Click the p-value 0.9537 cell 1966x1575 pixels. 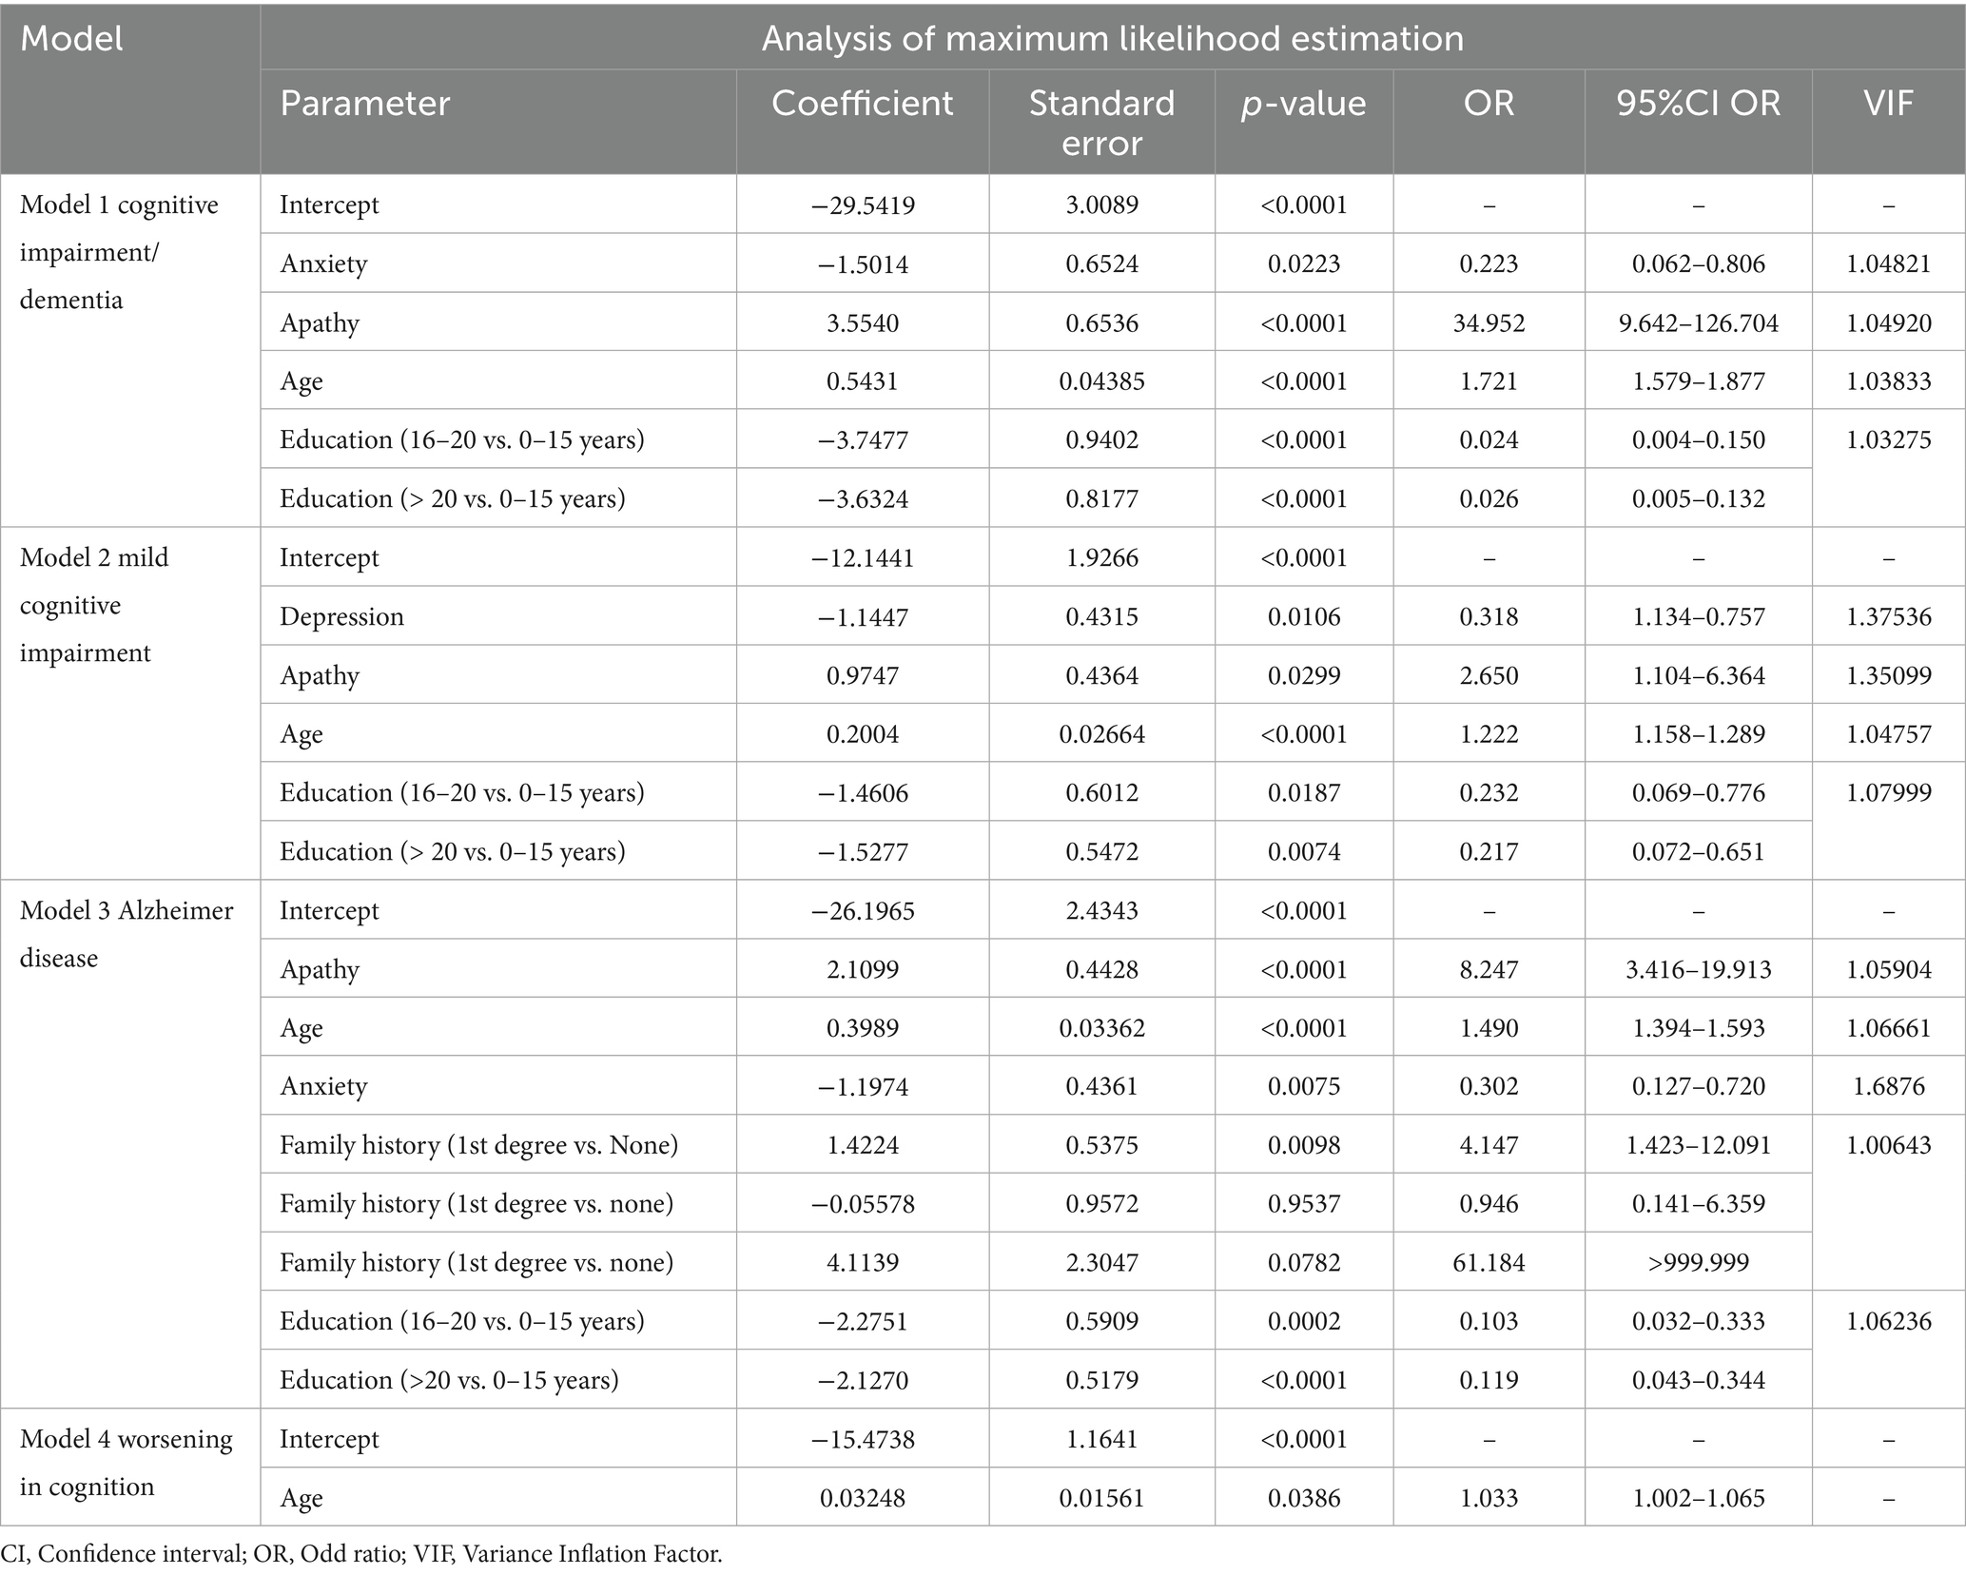(1303, 1204)
